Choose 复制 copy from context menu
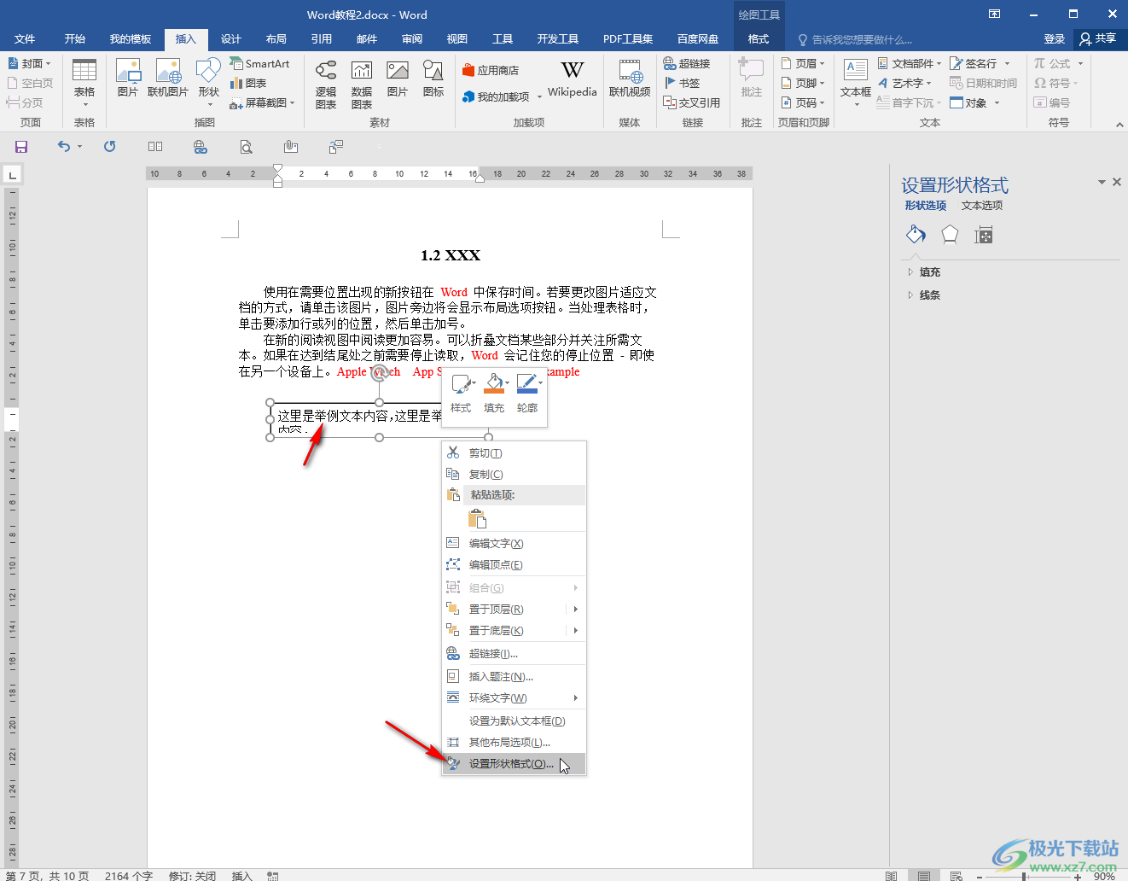 coord(515,475)
